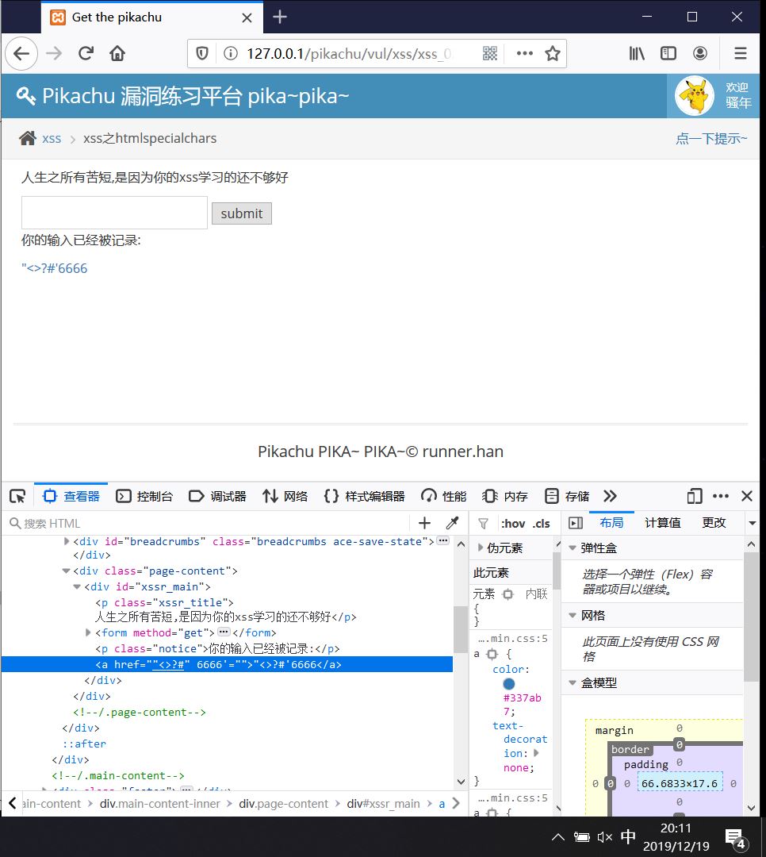Click the home breadcrumb icon
This screenshot has height=857, width=766.
point(27,138)
